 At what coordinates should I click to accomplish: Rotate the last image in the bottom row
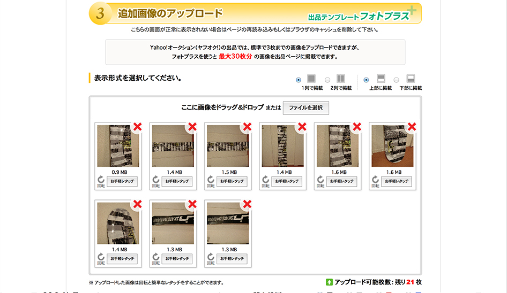[x=211, y=259]
